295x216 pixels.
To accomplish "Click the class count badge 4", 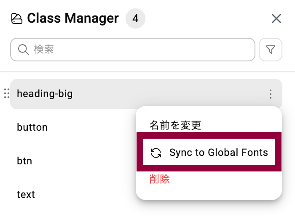I will 135,19.
